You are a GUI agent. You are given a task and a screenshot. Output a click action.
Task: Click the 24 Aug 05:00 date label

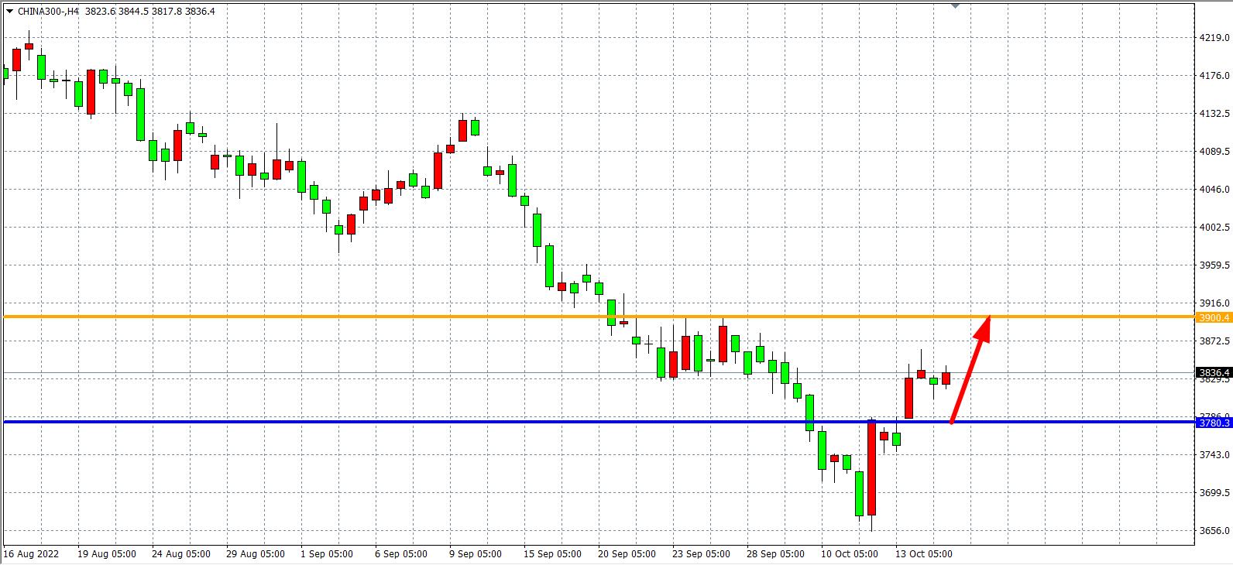(180, 554)
